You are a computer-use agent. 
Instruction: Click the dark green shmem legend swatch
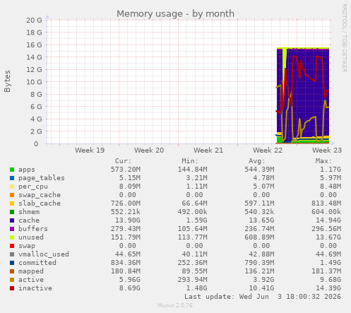pos(12,212)
